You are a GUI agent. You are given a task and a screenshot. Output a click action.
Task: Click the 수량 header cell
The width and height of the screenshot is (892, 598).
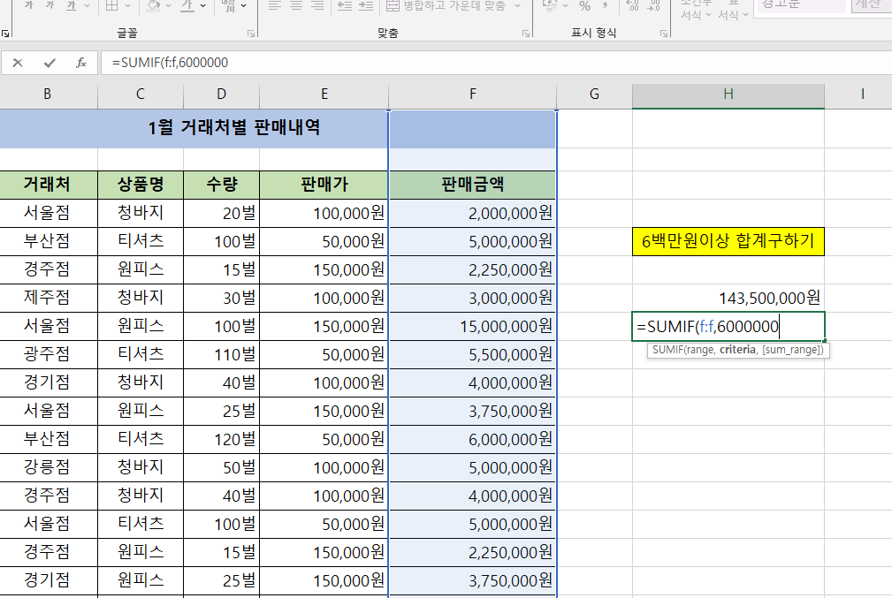(x=221, y=185)
